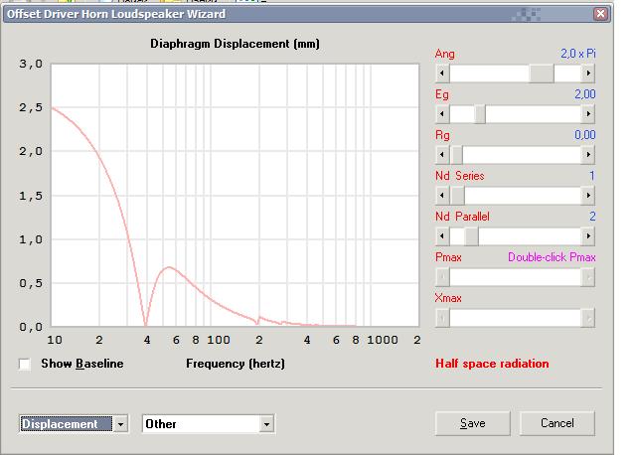Click the Double-click Pmax label
Screen dimensions: 636x455
[552, 257]
